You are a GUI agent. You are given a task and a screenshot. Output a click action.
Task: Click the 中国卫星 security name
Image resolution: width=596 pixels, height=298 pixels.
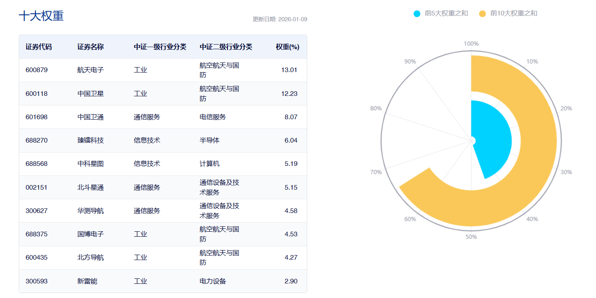click(91, 94)
